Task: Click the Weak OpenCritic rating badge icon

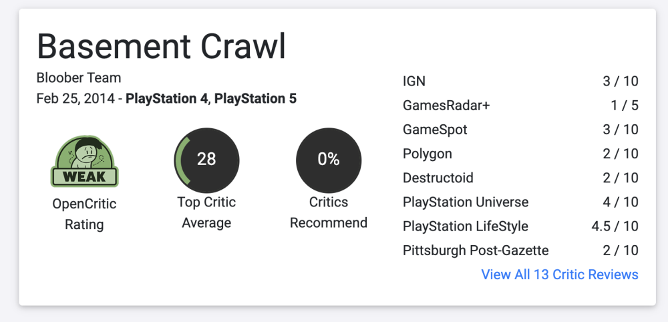Action: (x=84, y=162)
